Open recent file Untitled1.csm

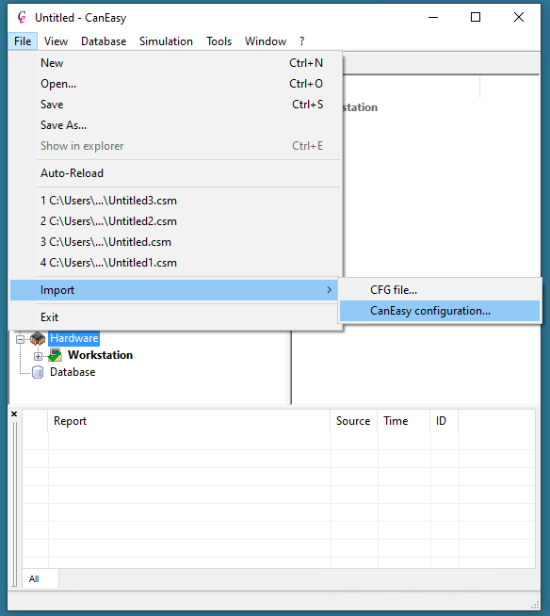tap(175, 263)
